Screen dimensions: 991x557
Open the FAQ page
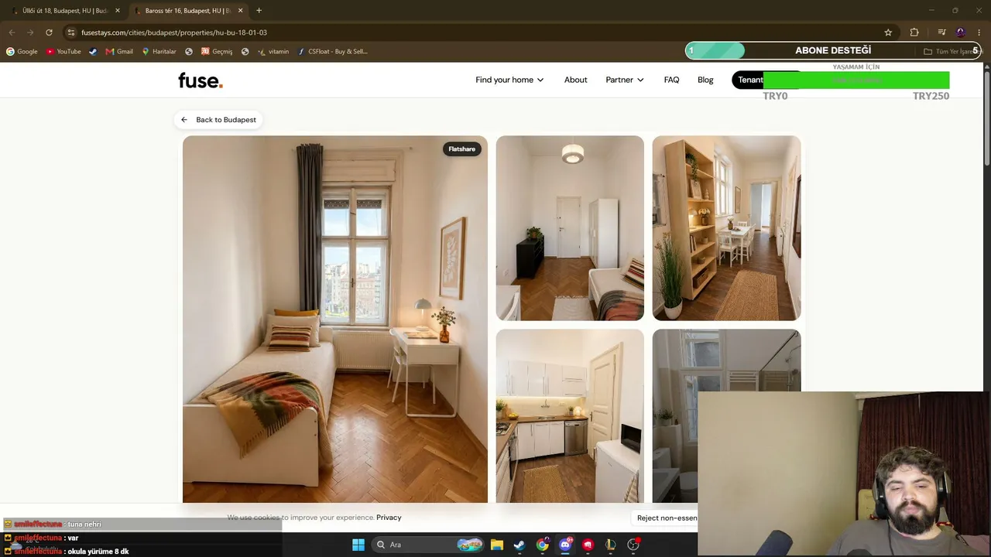tap(671, 80)
